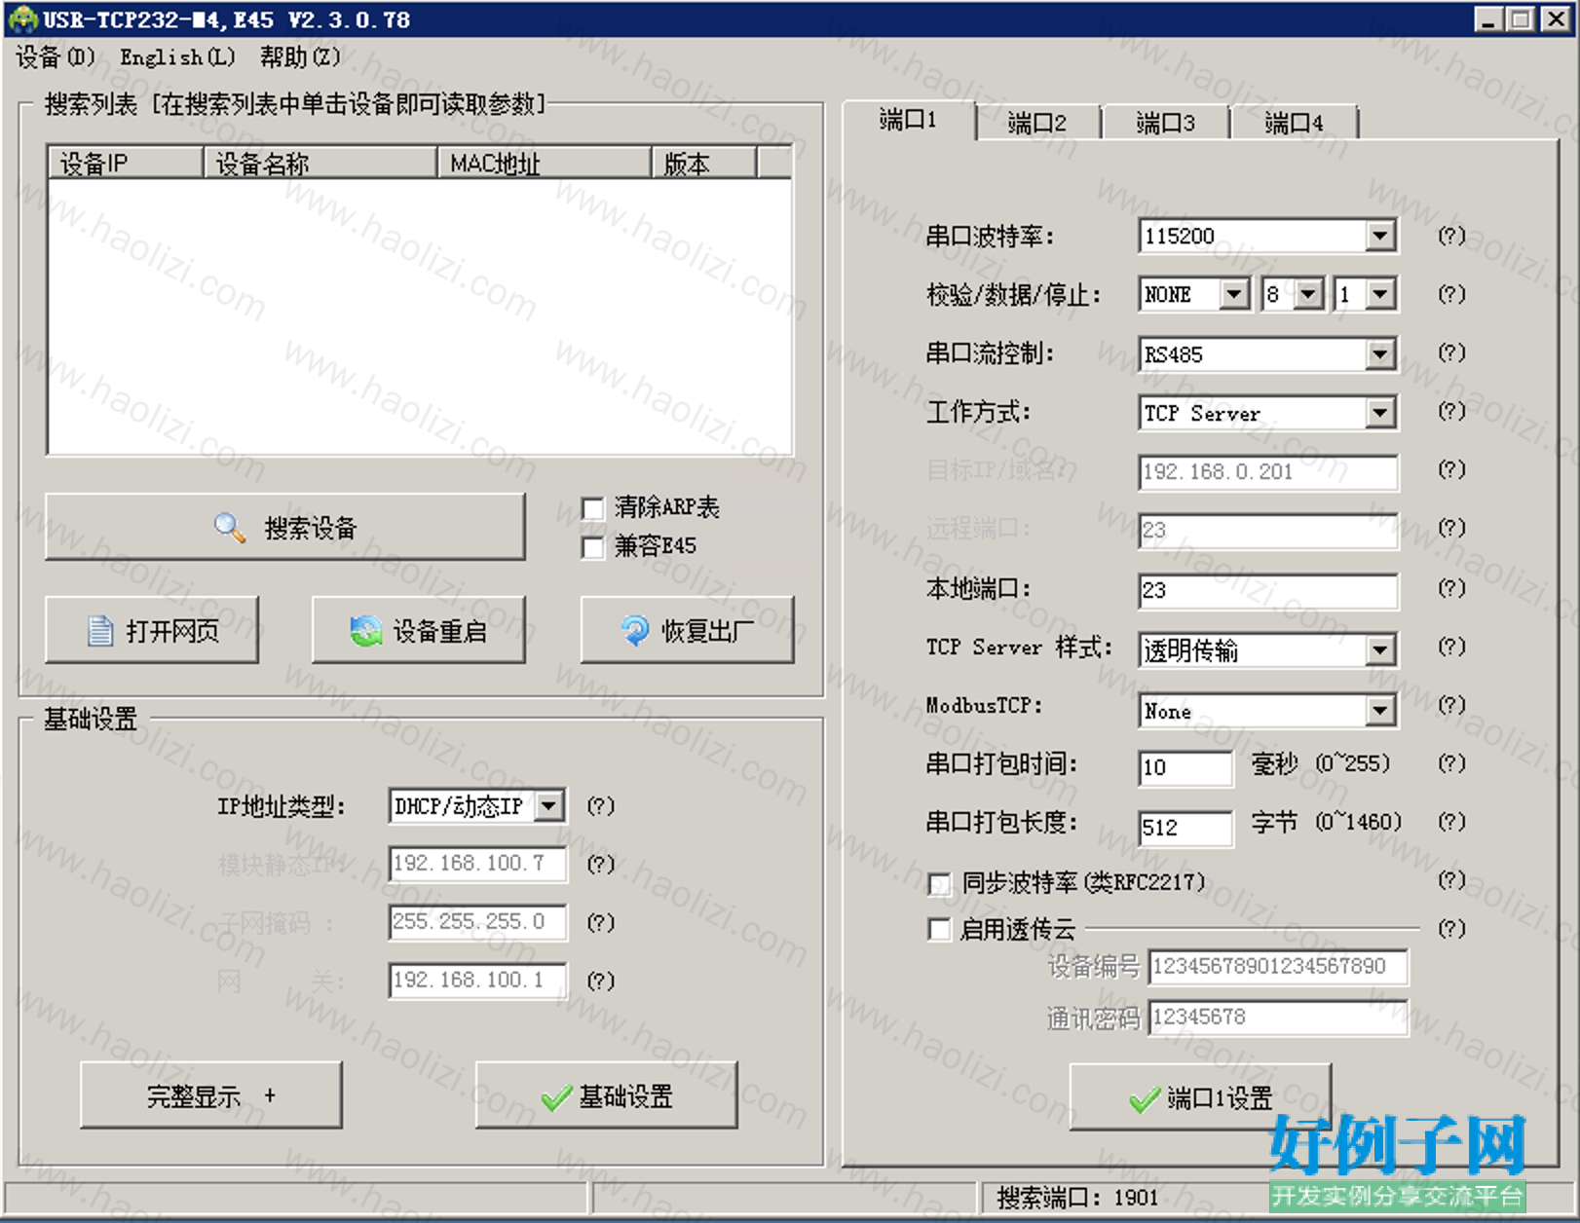Image resolution: width=1580 pixels, height=1223 pixels.
Task: Click the MAC地址 column header
Action: click(x=545, y=164)
